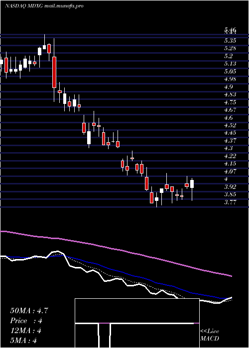Click the 12MA : 4 readout
This screenshot has height=348, width=249.
tap(26, 331)
